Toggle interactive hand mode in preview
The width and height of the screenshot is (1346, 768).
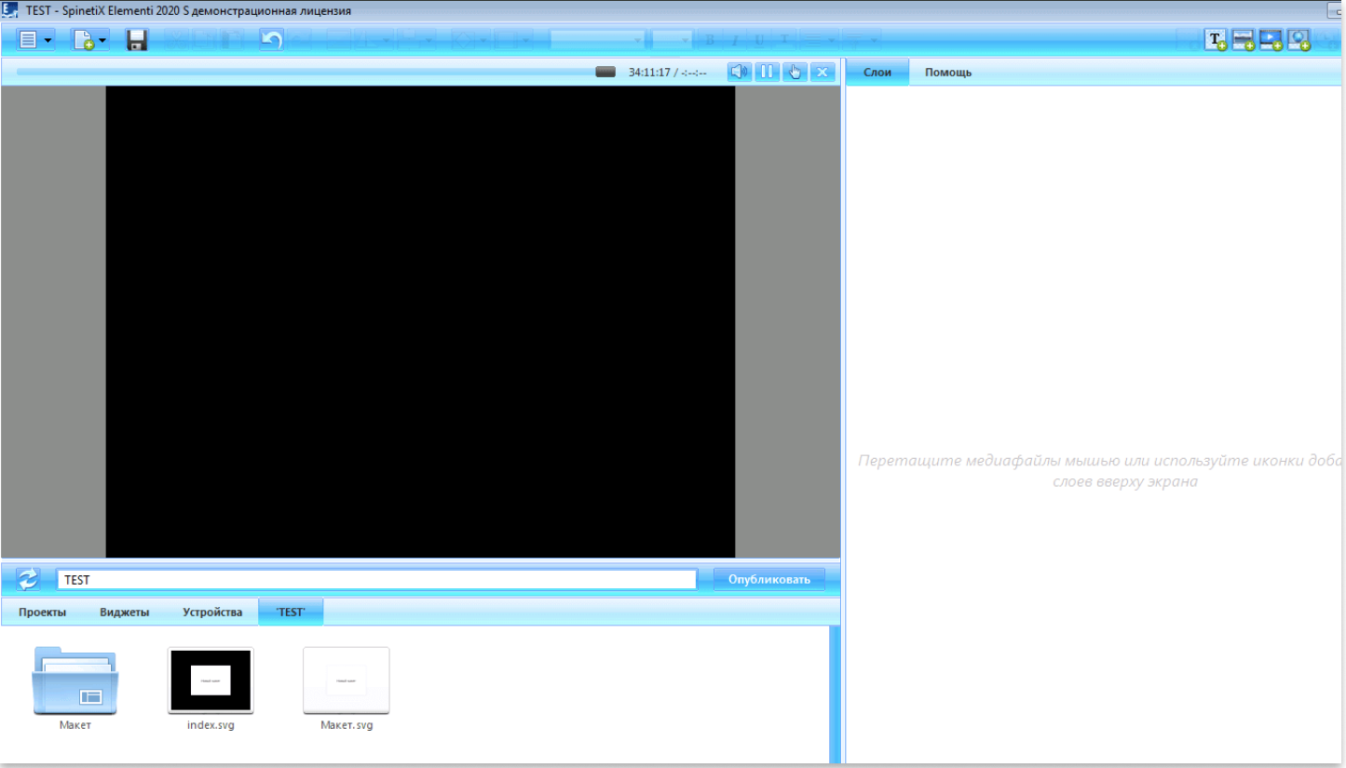click(x=795, y=72)
